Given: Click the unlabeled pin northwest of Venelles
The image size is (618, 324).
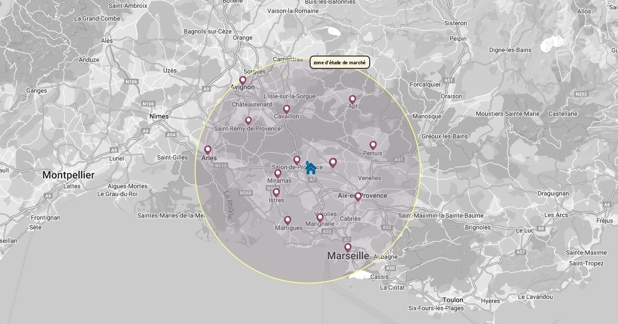Looking at the screenshot, I should [x=333, y=163].
